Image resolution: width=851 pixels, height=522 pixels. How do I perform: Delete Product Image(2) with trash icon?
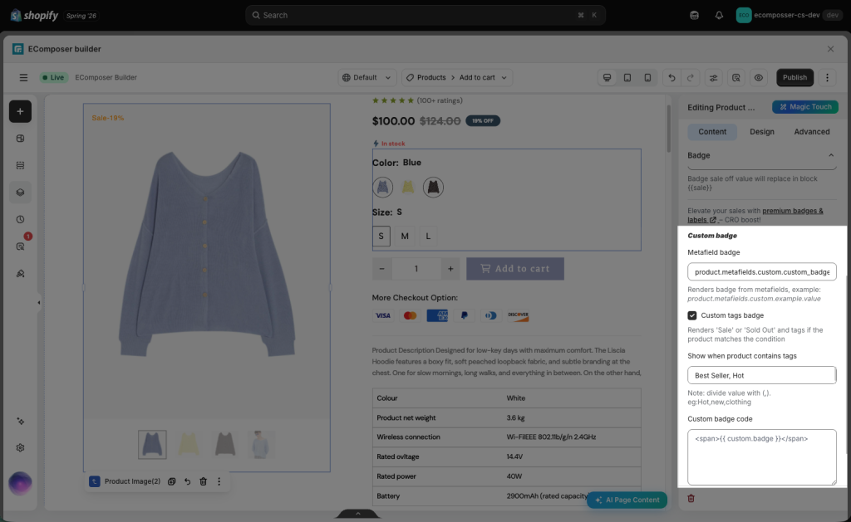coord(203,481)
